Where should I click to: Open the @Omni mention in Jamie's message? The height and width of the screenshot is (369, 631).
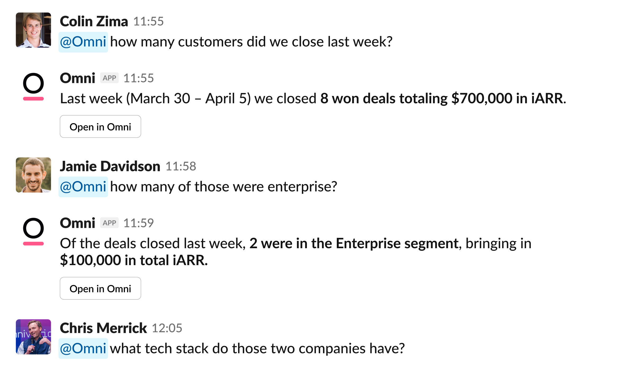83,187
